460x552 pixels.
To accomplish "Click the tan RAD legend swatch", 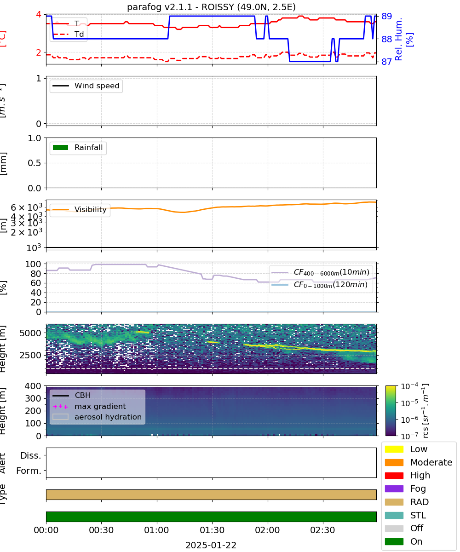I will click(394, 502).
